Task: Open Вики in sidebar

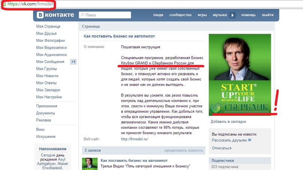Action: pyautogui.click(x=40, y=130)
